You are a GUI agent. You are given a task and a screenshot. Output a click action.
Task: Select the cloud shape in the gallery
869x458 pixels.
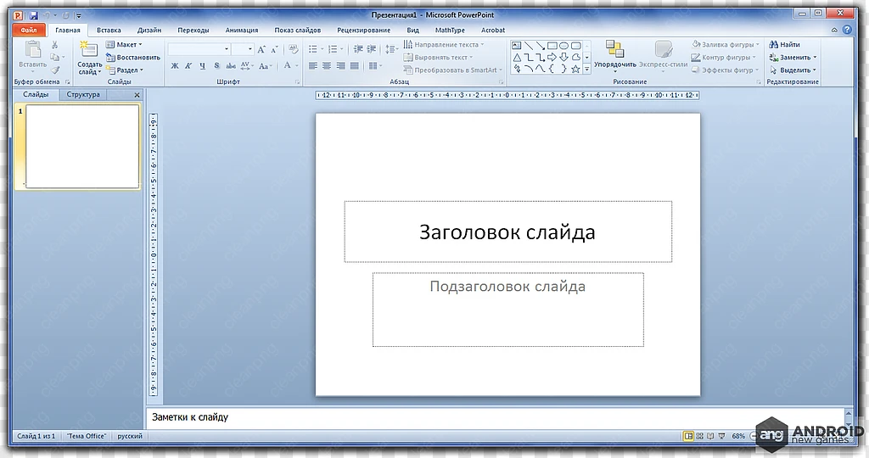coord(576,57)
